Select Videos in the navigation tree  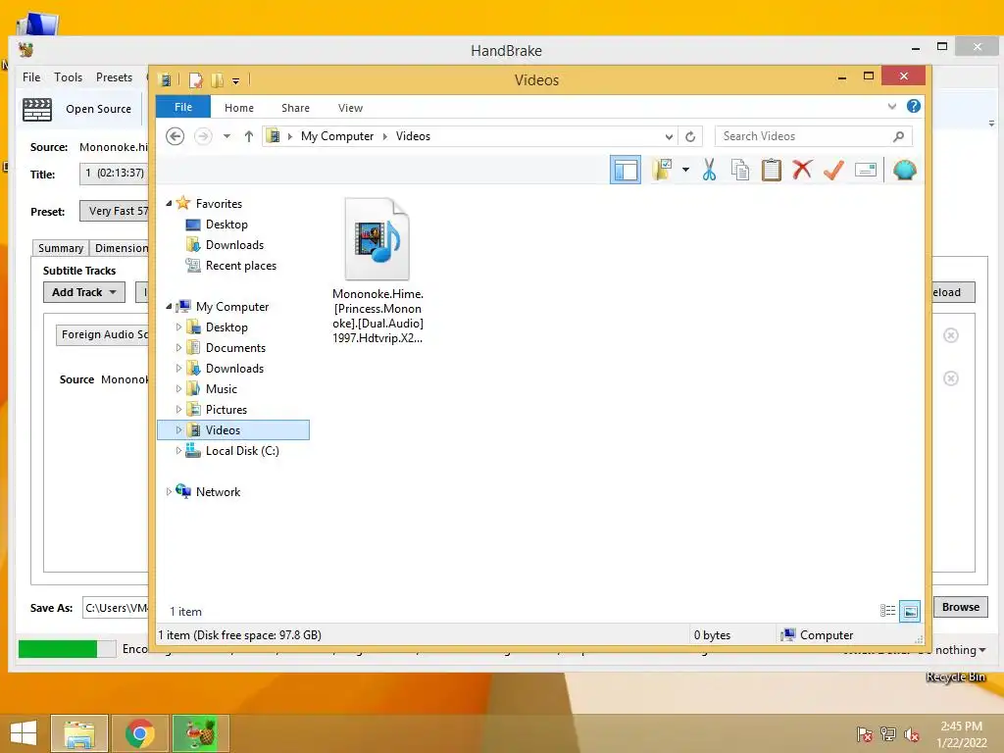tap(233, 430)
